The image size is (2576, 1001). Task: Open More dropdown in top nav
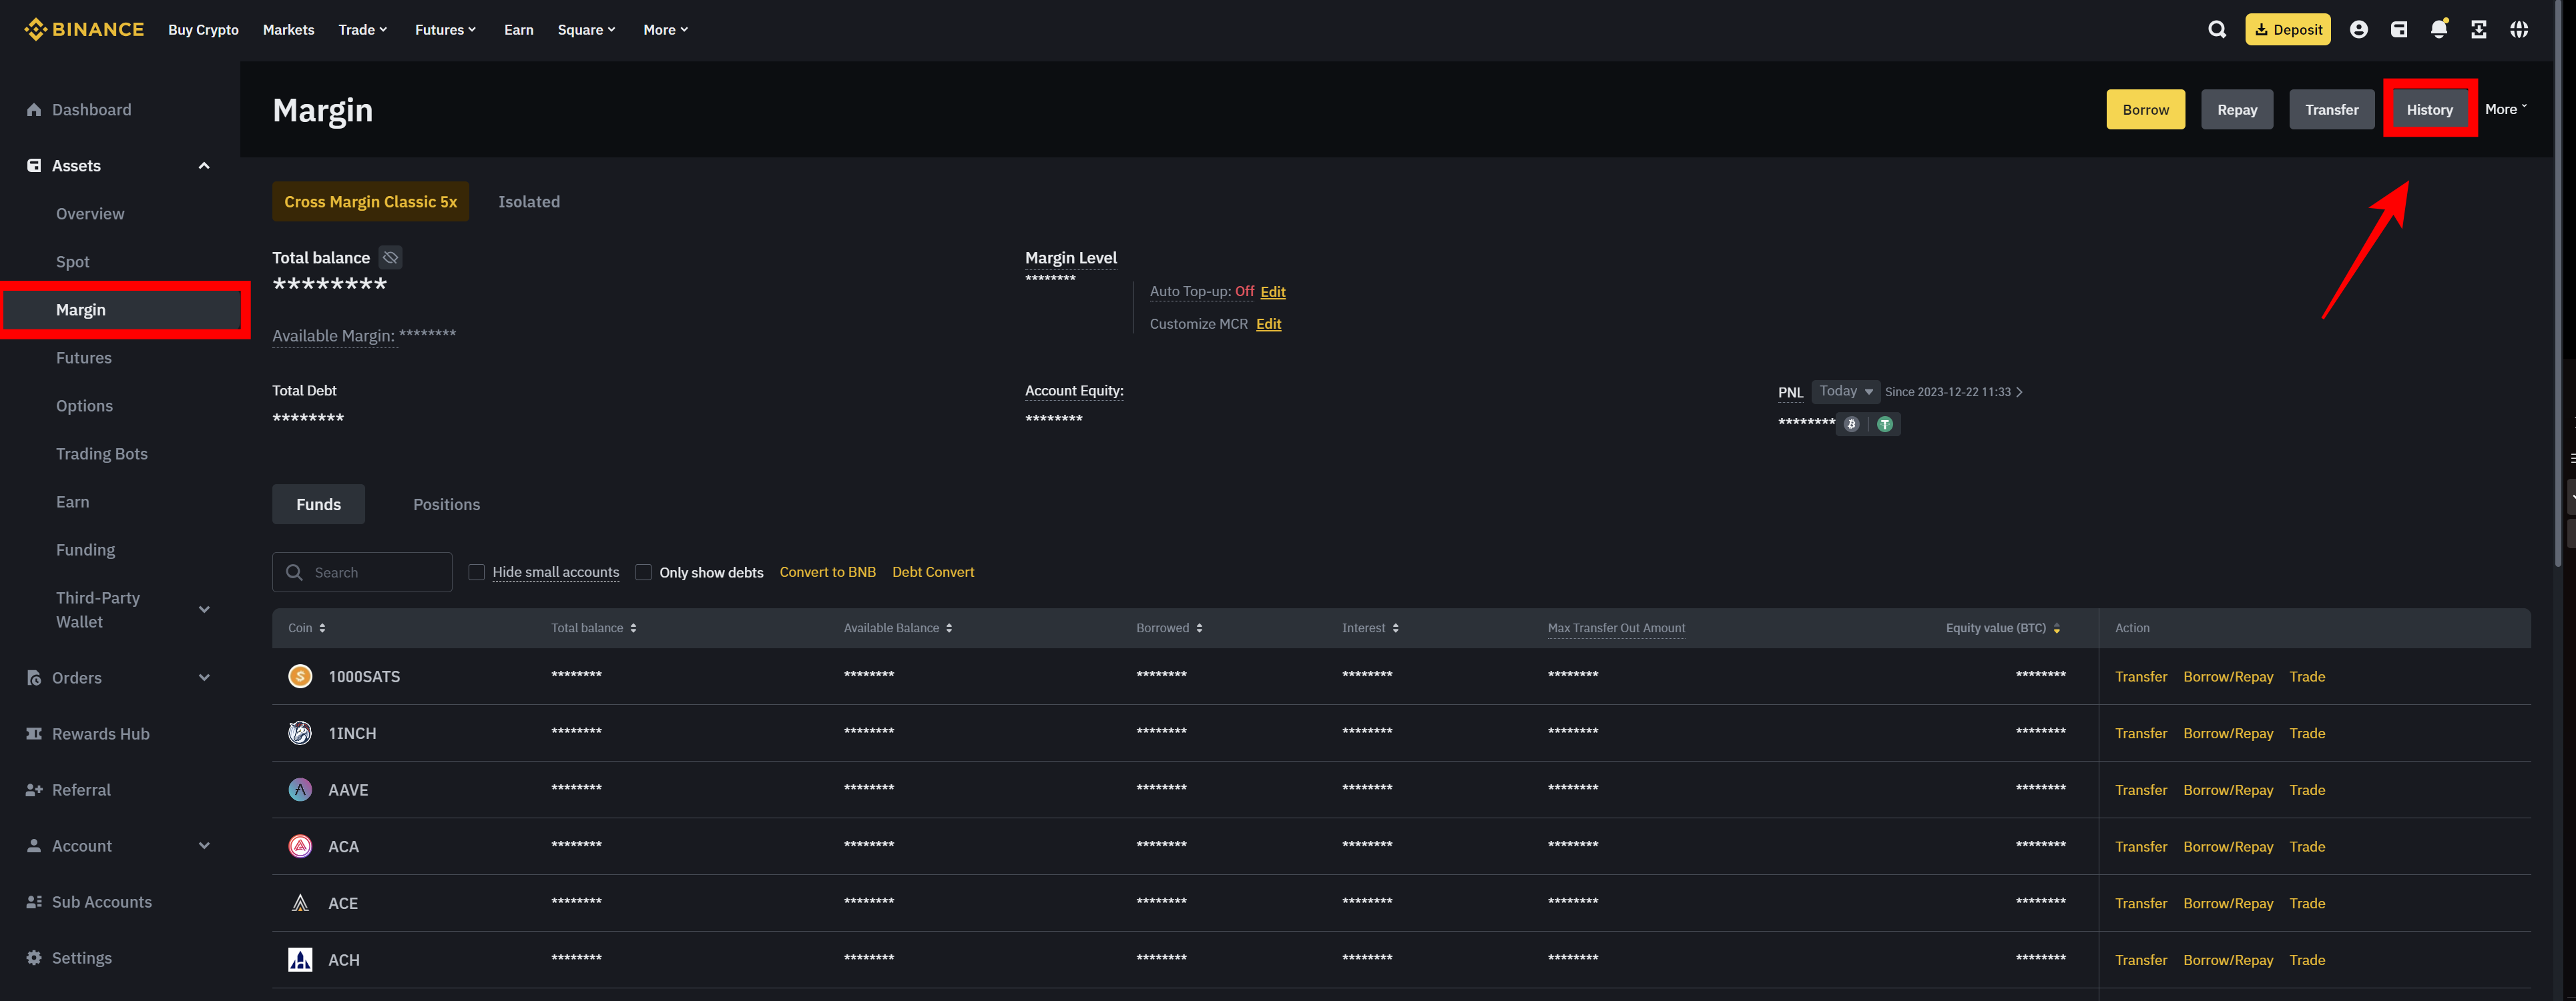pyautogui.click(x=665, y=30)
